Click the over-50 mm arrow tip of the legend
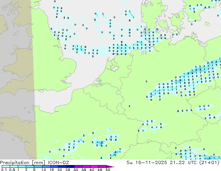Viewport: 221px width, 171px height. [110, 166]
